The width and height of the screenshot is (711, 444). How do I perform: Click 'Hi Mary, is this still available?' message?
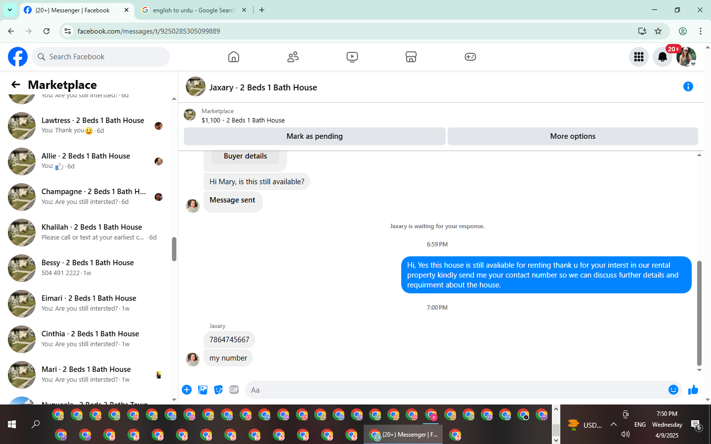point(257,182)
